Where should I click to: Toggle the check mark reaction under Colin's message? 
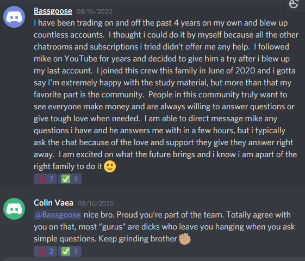pyautogui.click(x=70, y=251)
